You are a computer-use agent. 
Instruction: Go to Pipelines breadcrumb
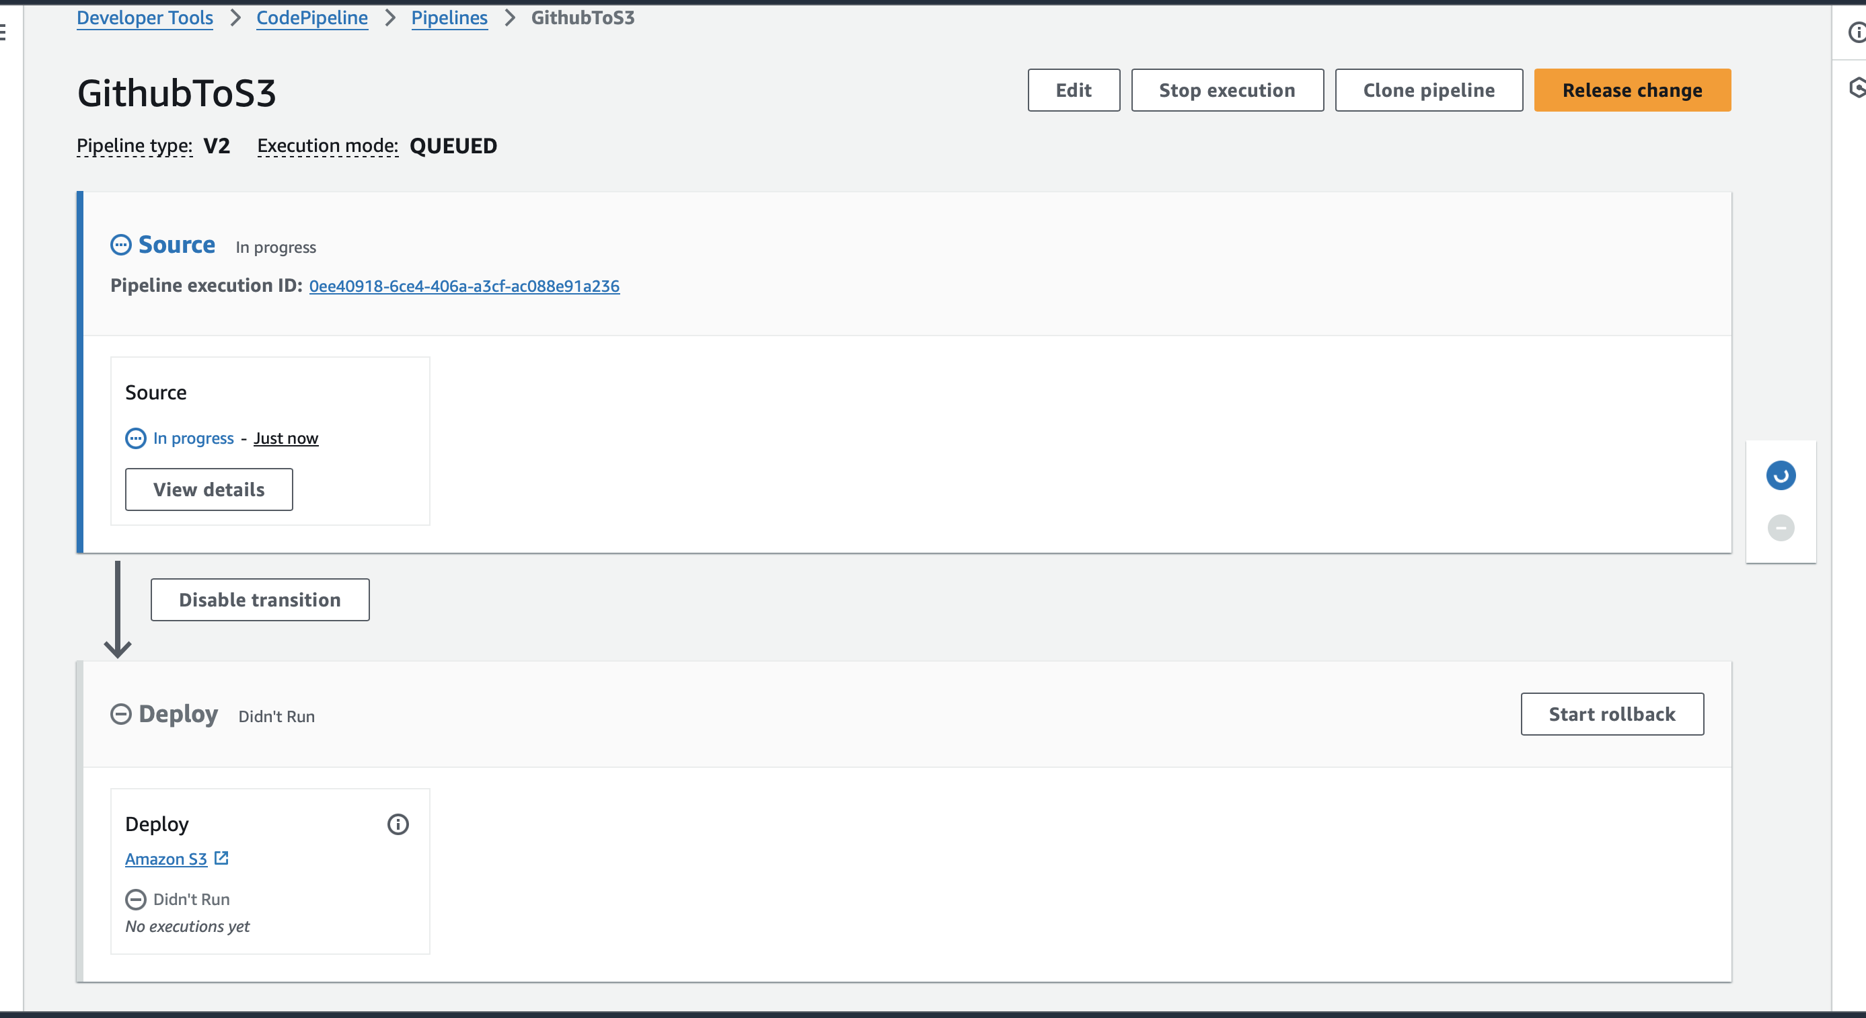click(x=449, y=18)
